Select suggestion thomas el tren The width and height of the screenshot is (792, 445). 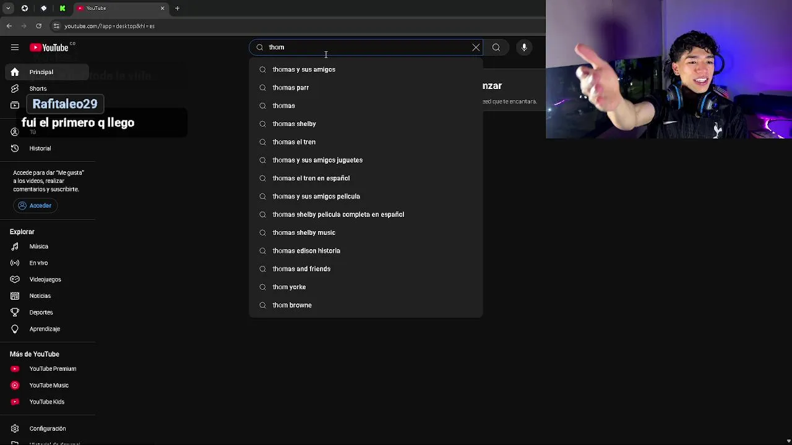click(x=366, y=142)
